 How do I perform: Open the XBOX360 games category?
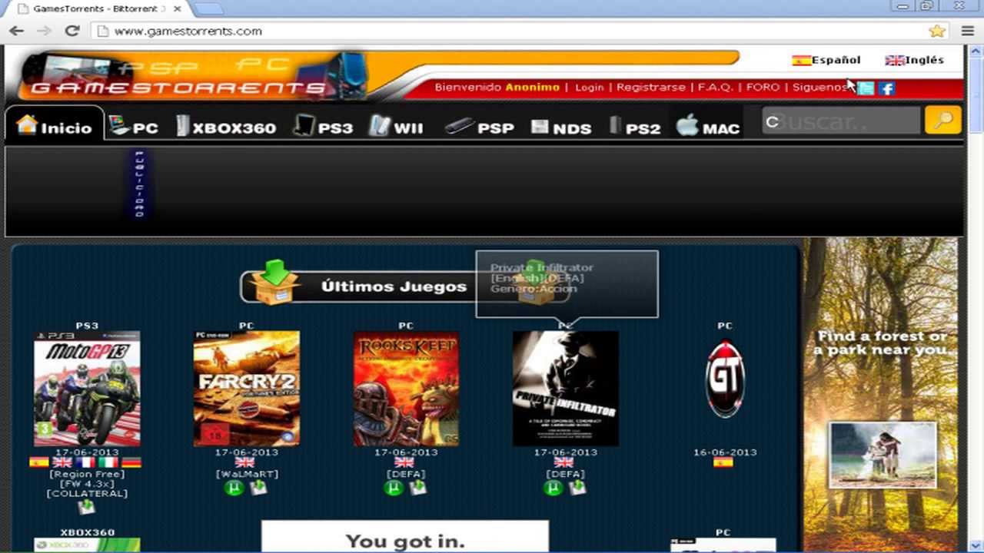(x=225, y=126)
